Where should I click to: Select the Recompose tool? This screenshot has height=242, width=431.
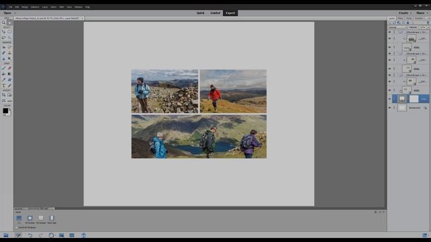9,95
